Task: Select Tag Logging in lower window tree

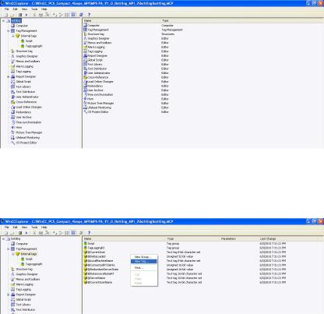Action: point(23,289)
